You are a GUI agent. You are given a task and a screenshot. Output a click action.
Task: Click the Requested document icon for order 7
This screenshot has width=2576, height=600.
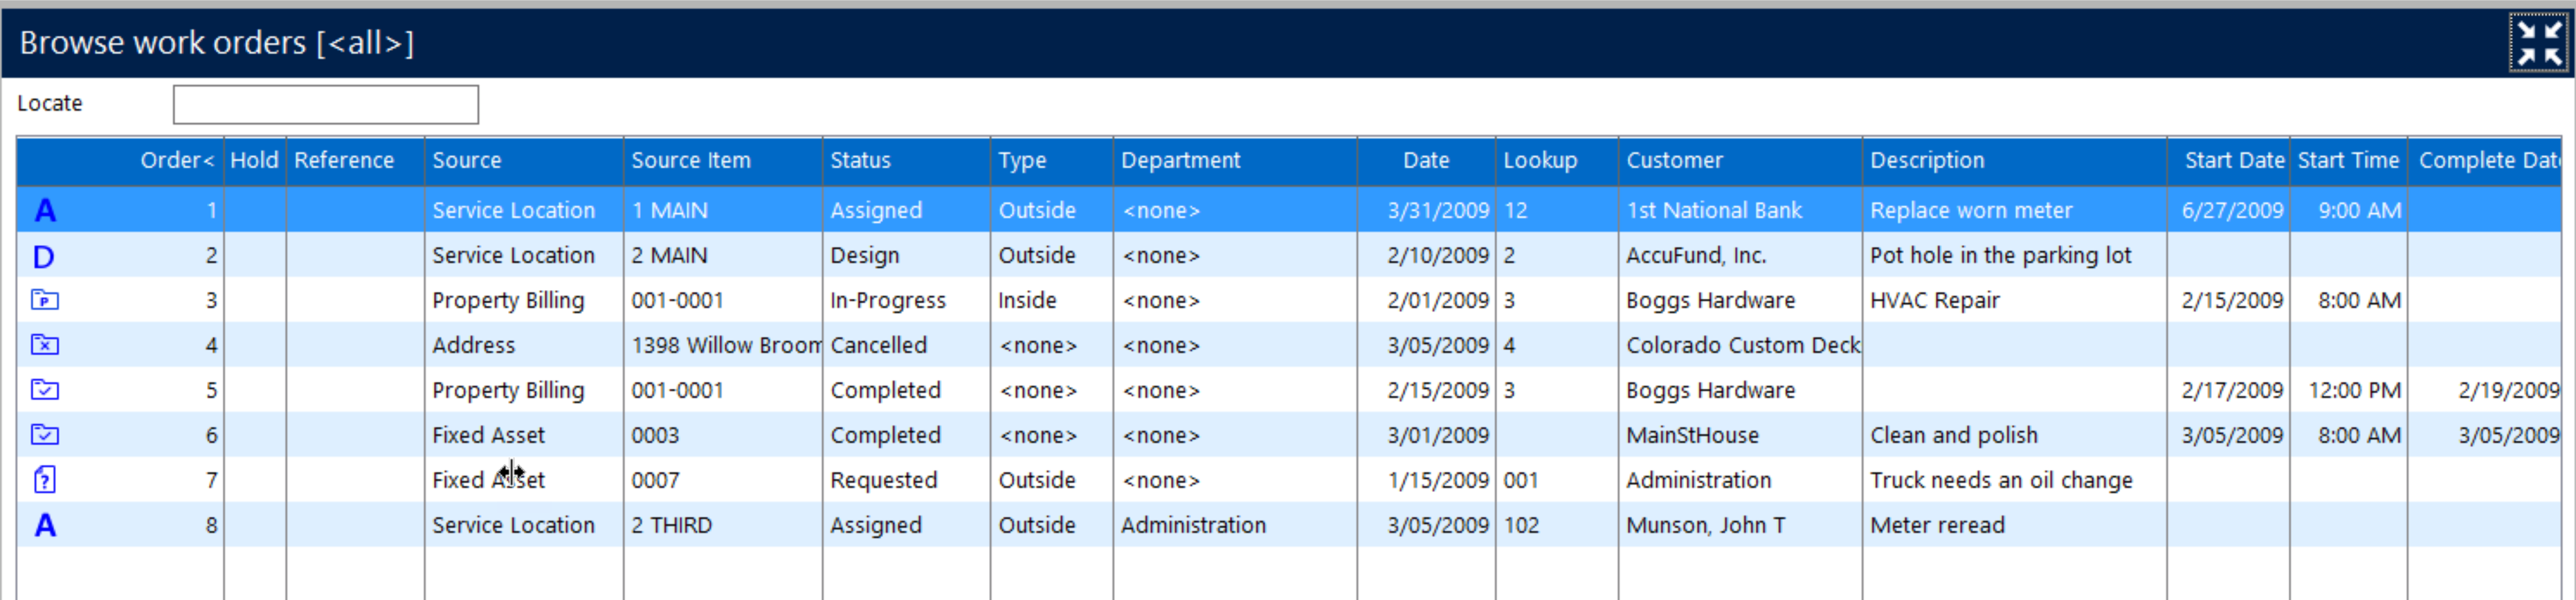pyautogui.click(x=45, y=480)
